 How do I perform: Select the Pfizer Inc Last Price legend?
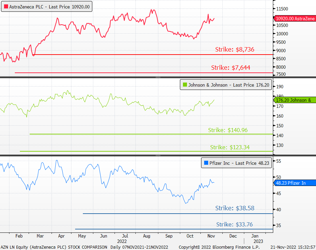(236, 163)
